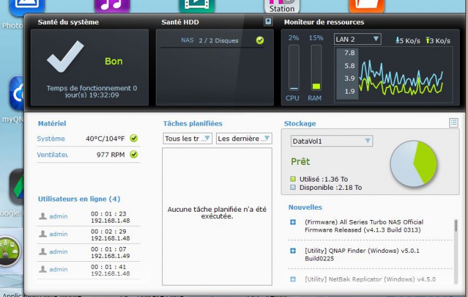Open the Video Station green icon

pos(197,6)
